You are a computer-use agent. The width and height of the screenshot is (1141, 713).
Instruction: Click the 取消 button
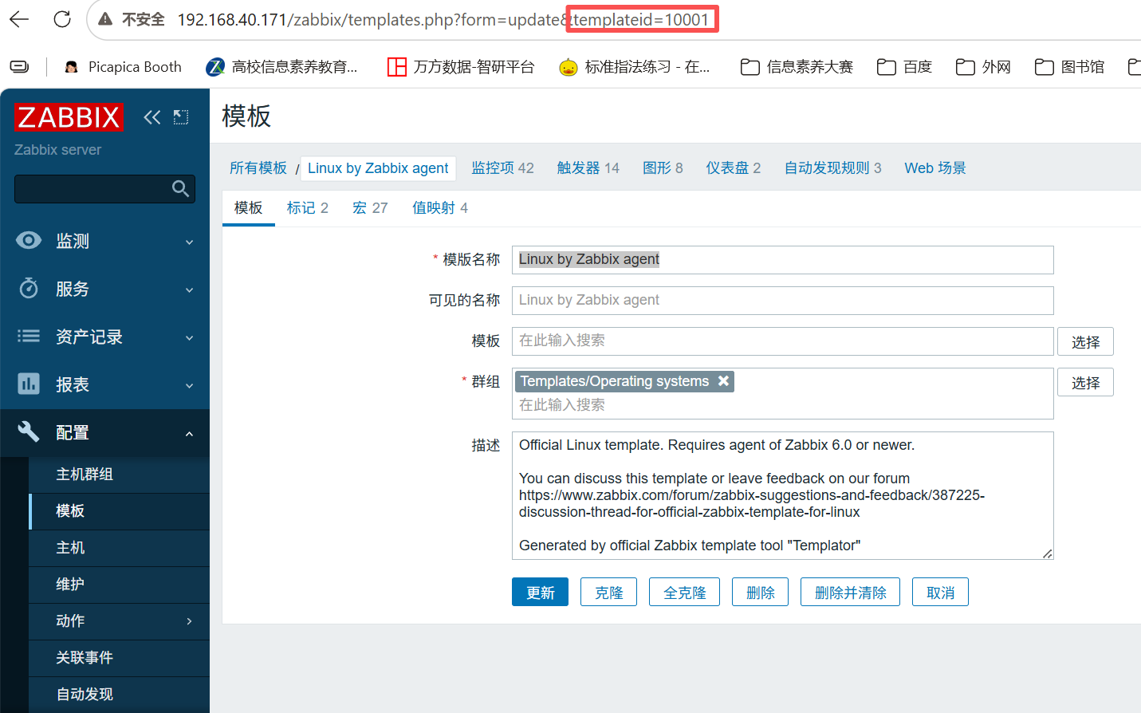pyautogui.click(x=940, y=592)
